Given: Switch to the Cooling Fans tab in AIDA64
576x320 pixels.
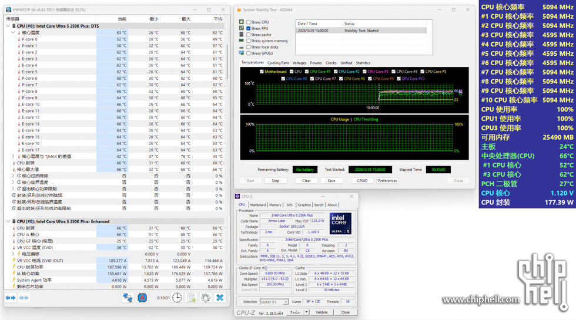Looking at the screenshot, I should pyautogui.click(x=278, y=63).
